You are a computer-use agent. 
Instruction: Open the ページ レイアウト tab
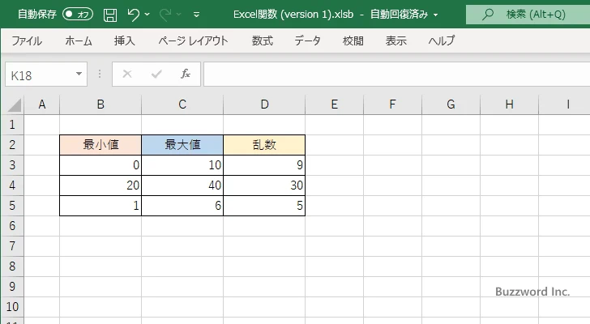pyautogui.click(x=193, y=40)
